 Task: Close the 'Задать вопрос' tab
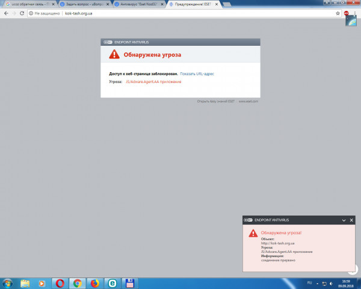(x=108, y=4)
